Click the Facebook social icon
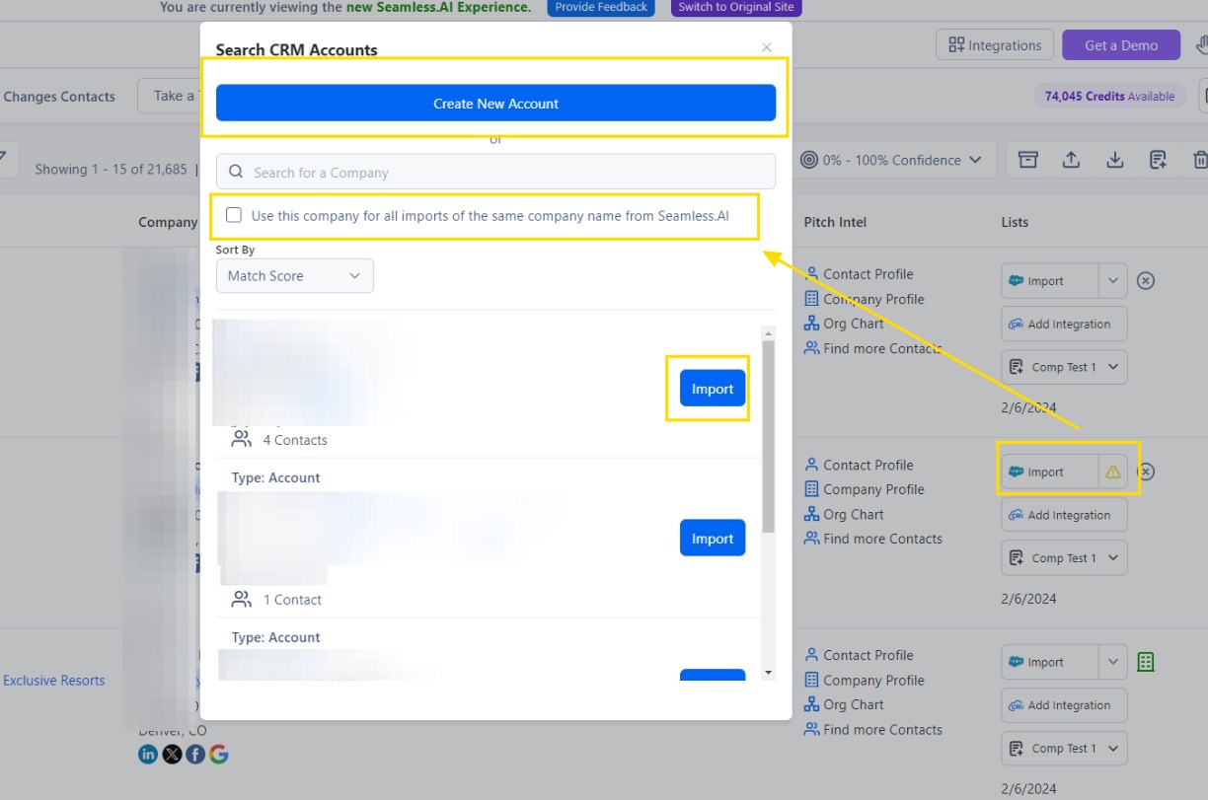 pos(195,755)
